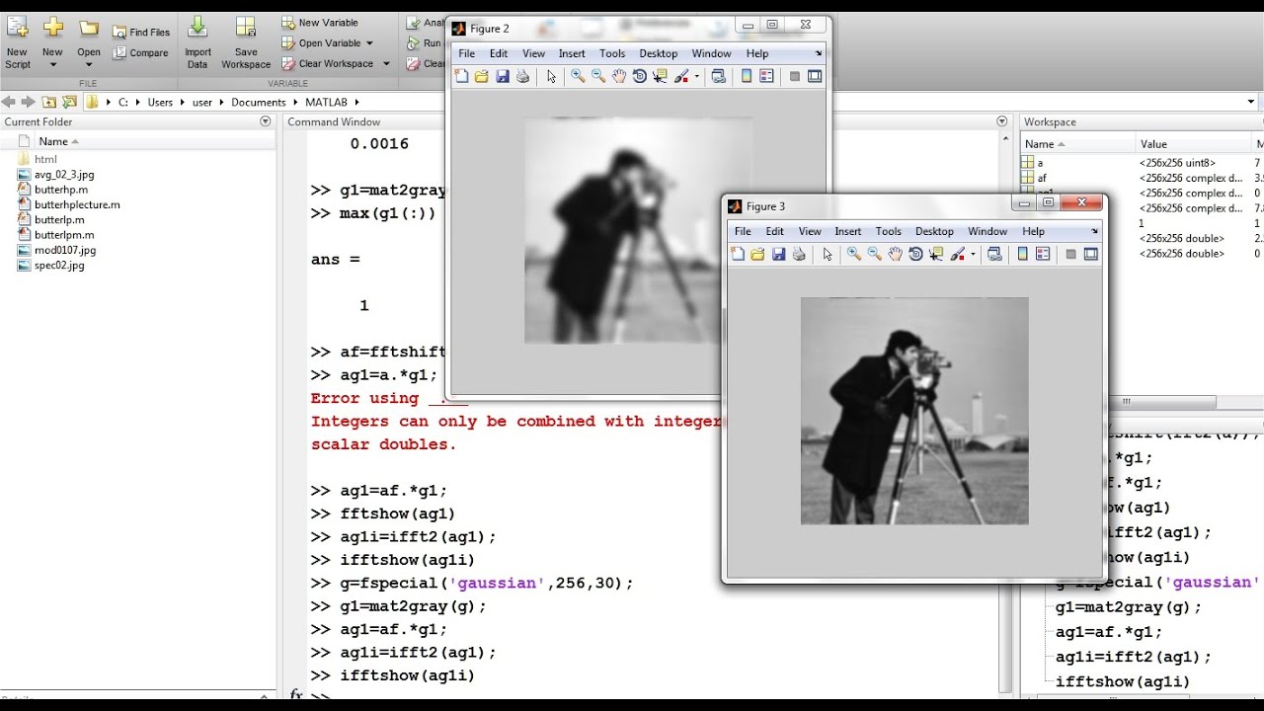
Task: Click Save icon in Figure 2 toolbar
Action: point(502,76)
